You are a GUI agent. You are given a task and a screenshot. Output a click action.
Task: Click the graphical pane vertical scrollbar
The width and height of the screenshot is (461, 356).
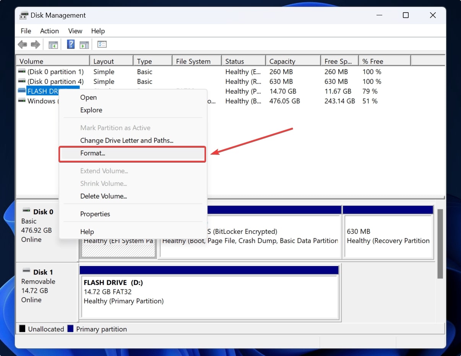440,244
